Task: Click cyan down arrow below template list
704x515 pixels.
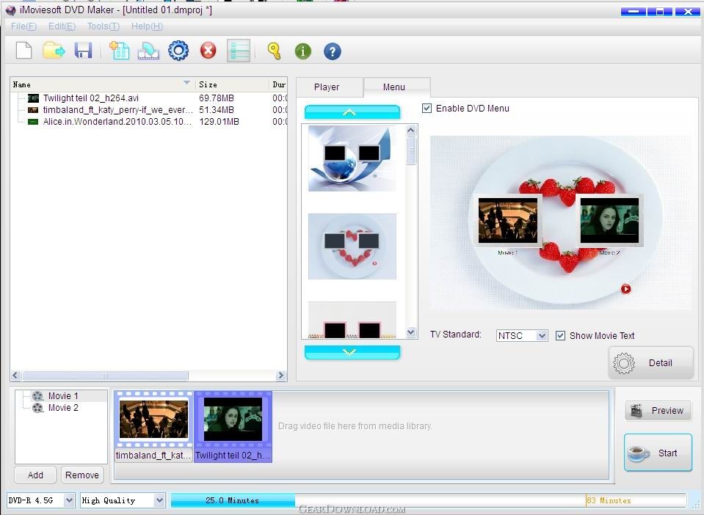Action: click(x=352, y=352)
